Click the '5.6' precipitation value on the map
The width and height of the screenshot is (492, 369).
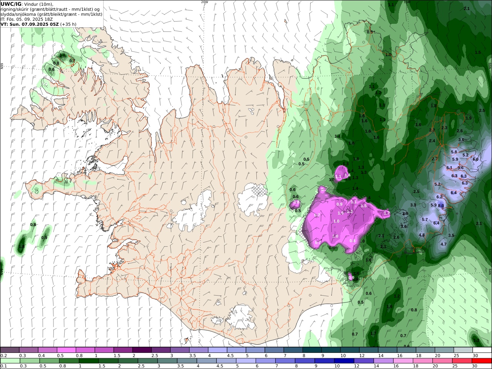tap(460, 168)
